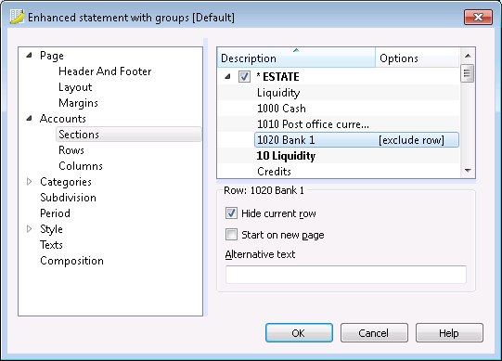Collapse the ESTATE section group
Image resolution: width=502 pixels, height=361 pixels.
tap(227, 76)
